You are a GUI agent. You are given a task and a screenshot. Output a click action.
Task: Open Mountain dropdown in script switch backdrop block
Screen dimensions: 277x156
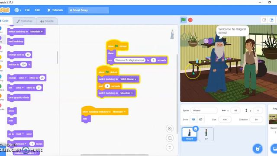[x=127, y=93]
